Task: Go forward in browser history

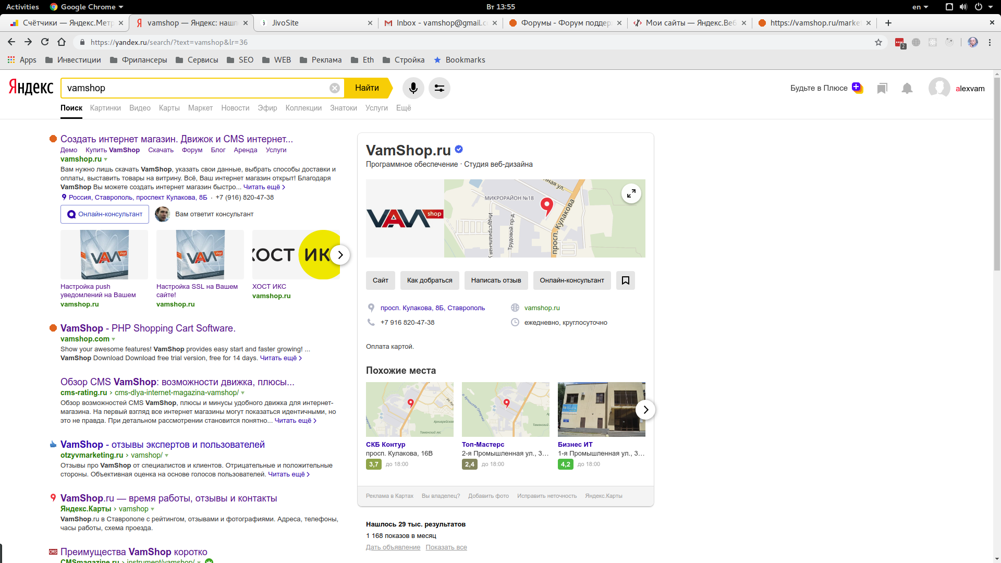Action: [x=28, y=42]
